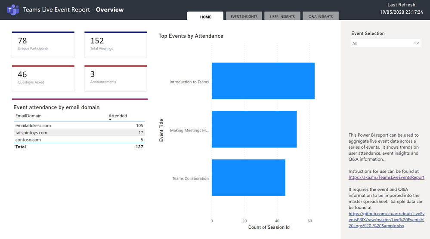Viewport: 430px width, 239px height.
Task: Sort by the Attended column header
Action: tap(118, 116)
